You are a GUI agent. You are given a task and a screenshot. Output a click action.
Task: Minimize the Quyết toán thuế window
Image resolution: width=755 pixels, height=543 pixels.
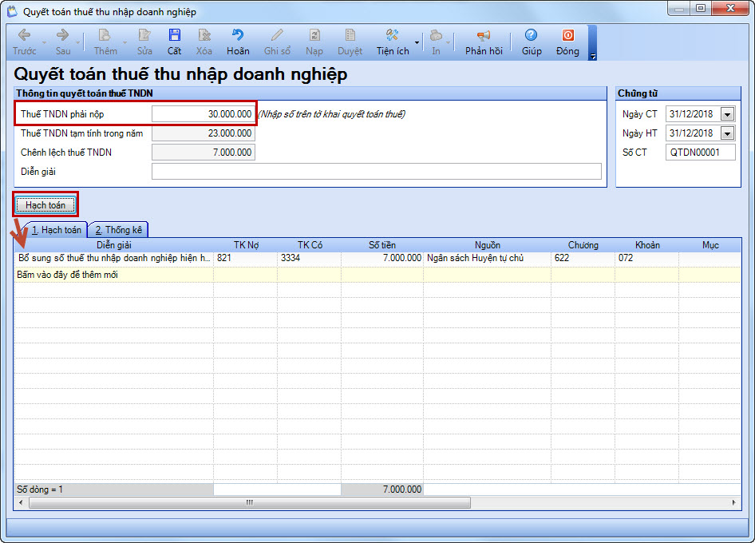[x=679, y=8]
